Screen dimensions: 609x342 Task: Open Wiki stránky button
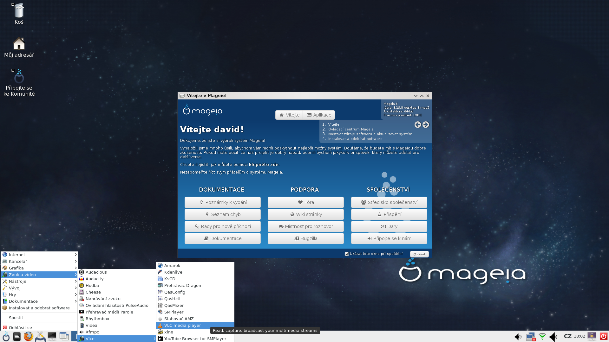click(306, 214)
